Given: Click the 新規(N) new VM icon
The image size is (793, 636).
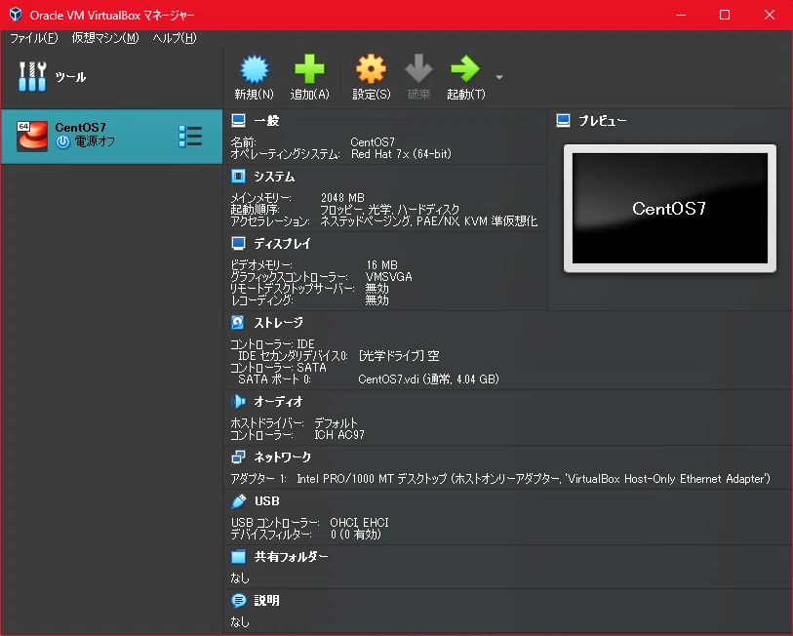Looking at the screenshot, I should pos(255,69).
